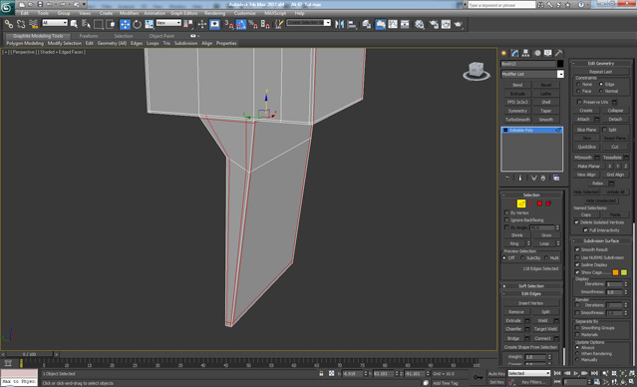Click the Play Animation button
Viewport: 637px width, 387px height.
click(575, 373)
